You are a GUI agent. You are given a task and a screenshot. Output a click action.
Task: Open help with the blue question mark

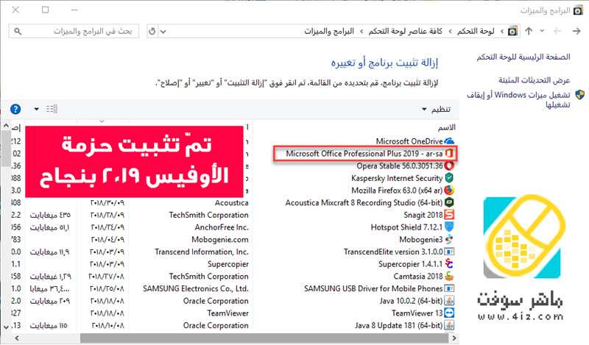(x=15, y=110)
